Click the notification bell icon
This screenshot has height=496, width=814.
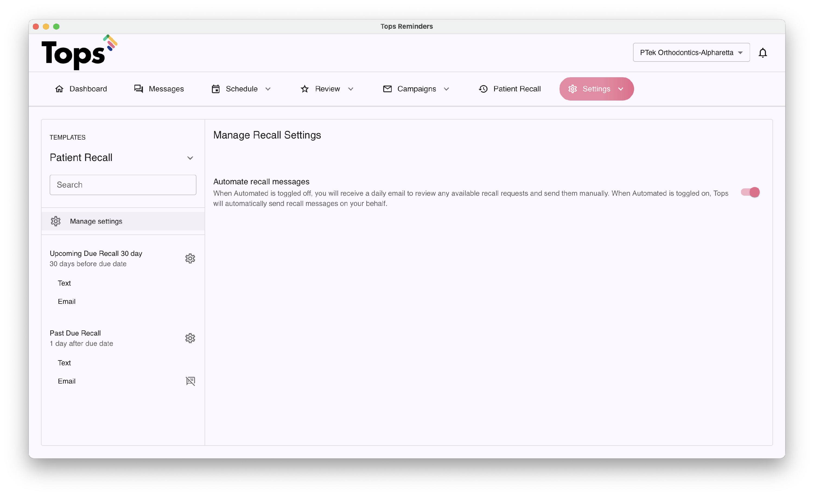coord(762,53)
